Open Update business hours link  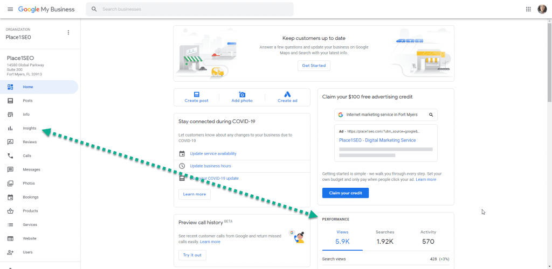pyautogui.click(x=210, y=166)
